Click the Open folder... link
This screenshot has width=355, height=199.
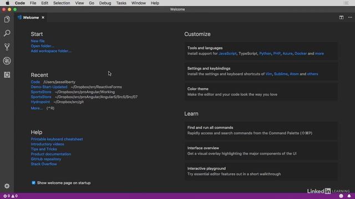click(x=42, y=46)
